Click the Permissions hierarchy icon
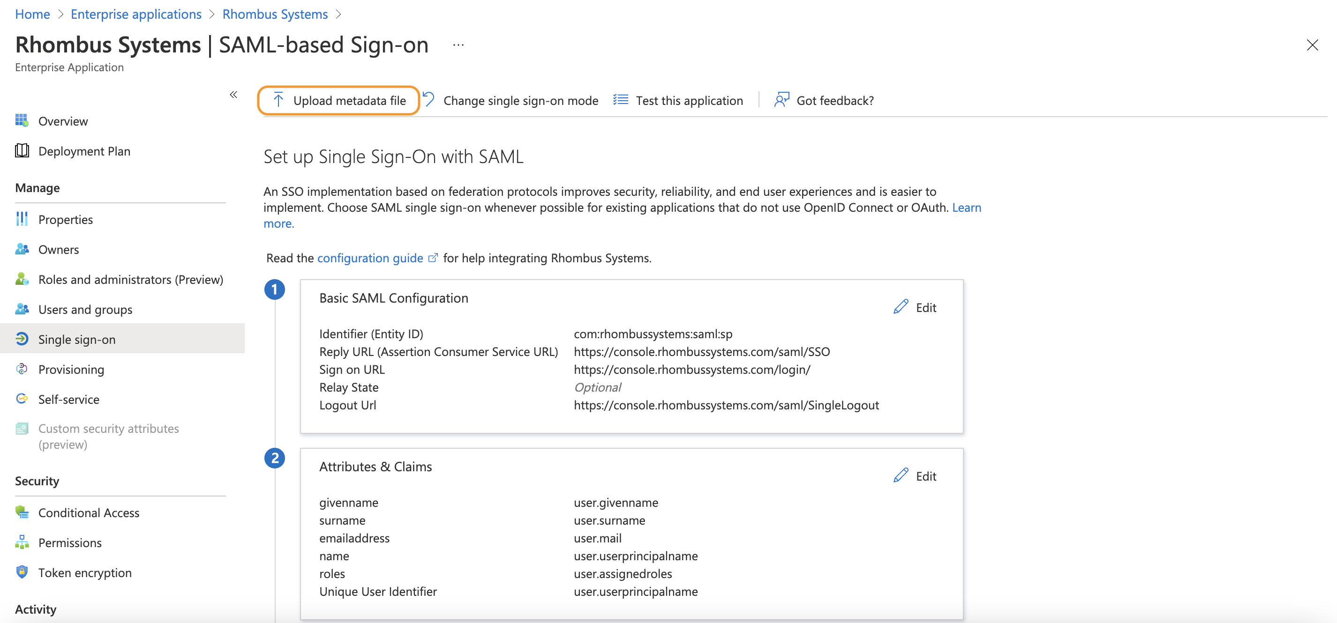 22,542
